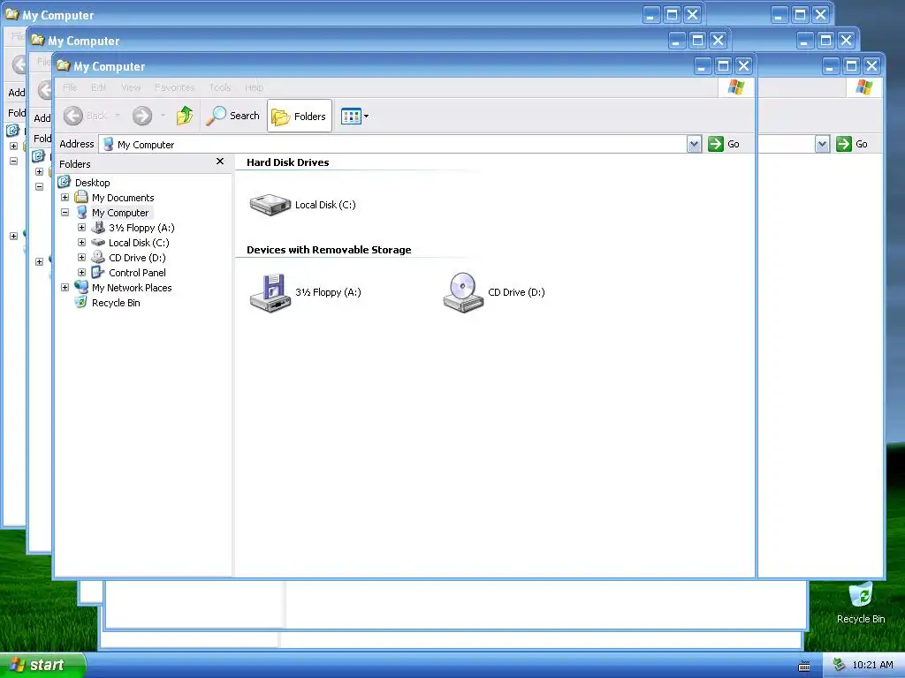Collapse My Computer tree node
Screen dimensions: 905x678
[x=65, y=212]
